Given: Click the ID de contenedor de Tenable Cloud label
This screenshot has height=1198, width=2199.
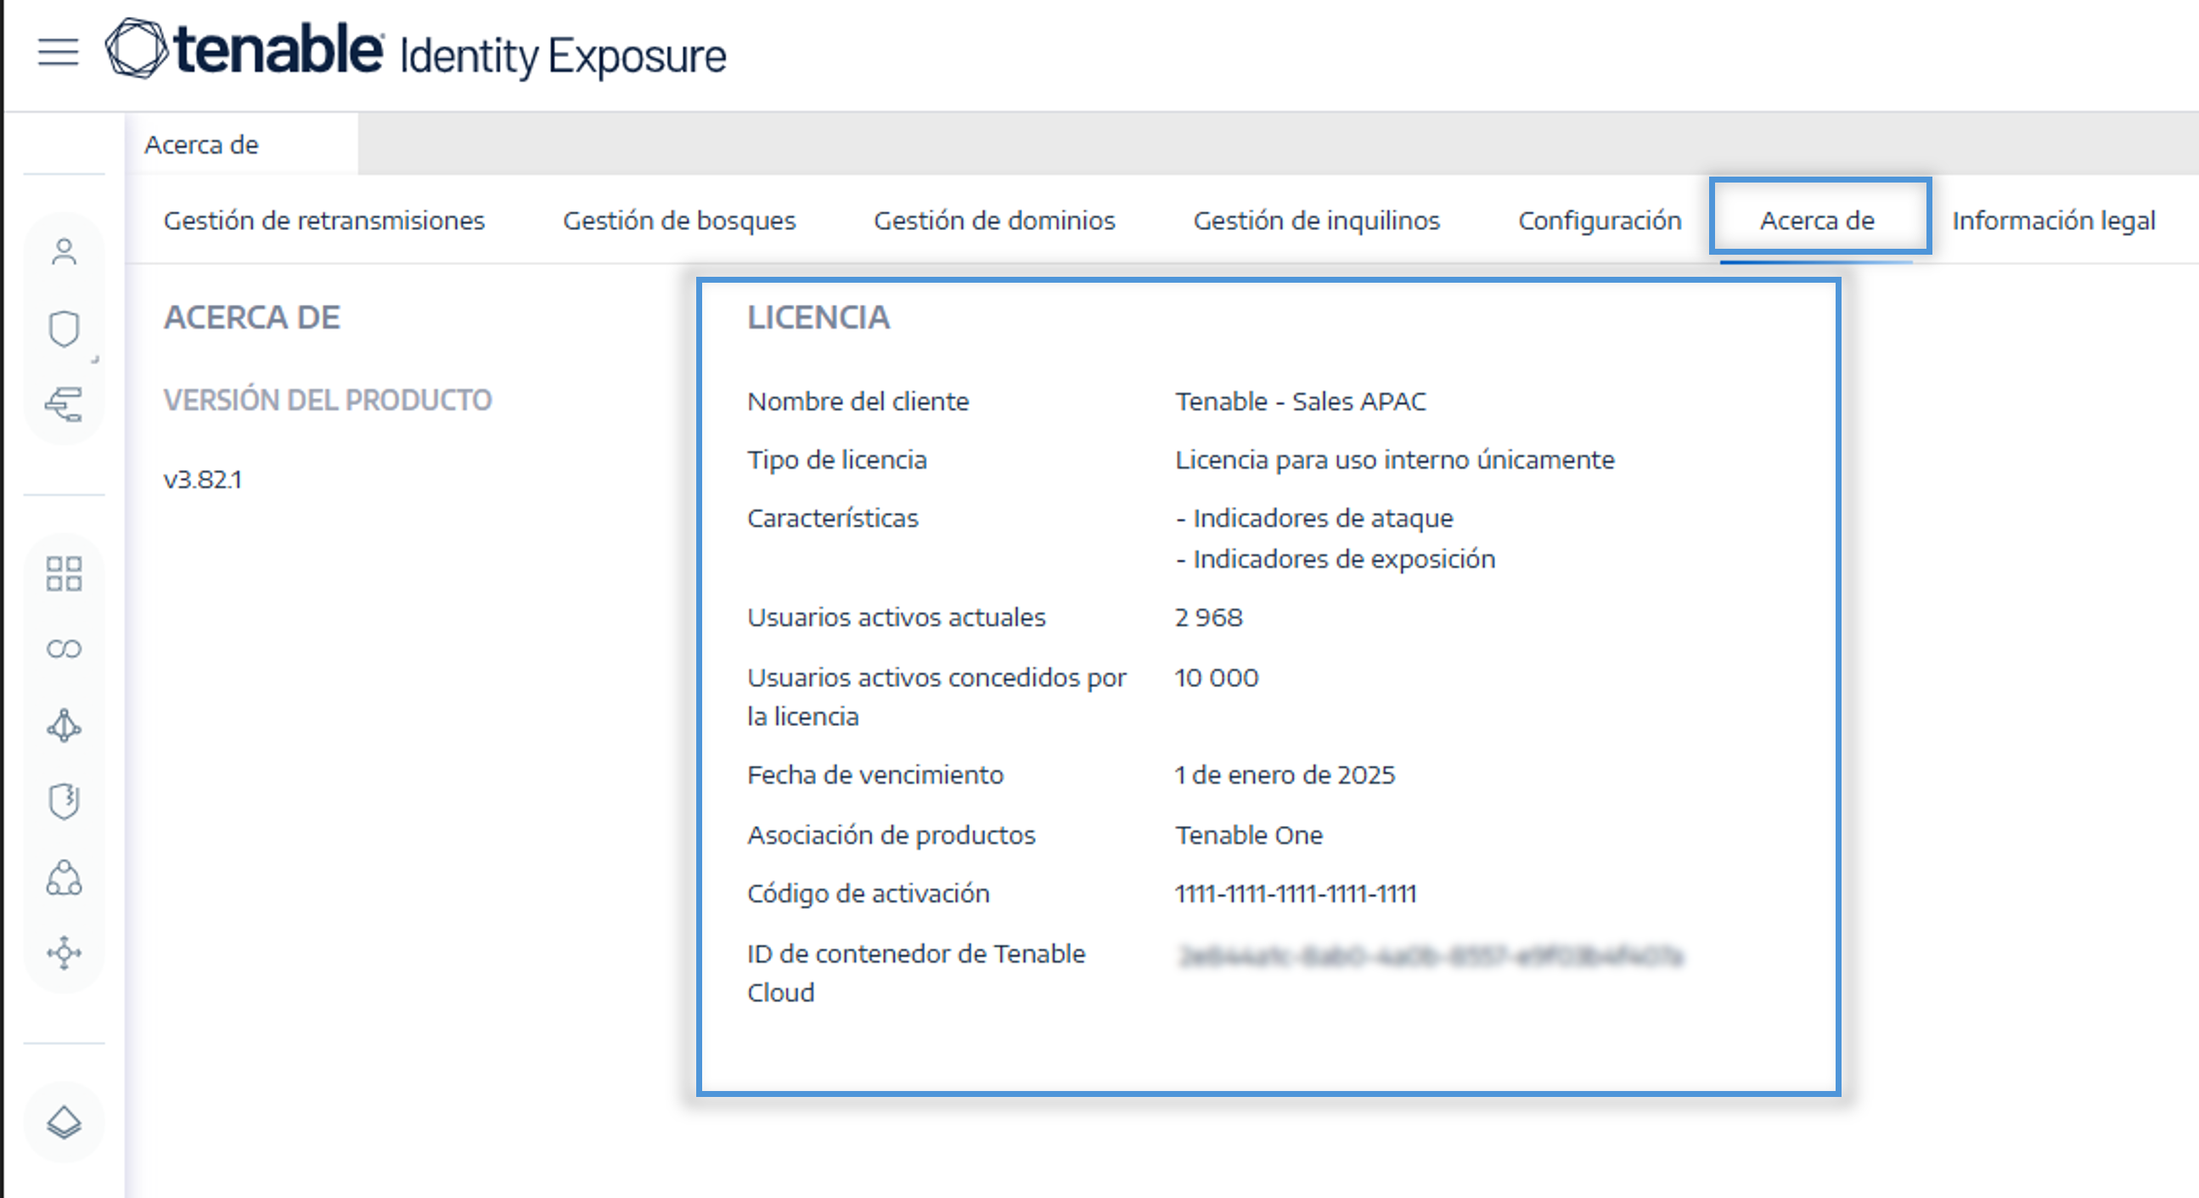Looking at the screenshot, I should 916,972.
